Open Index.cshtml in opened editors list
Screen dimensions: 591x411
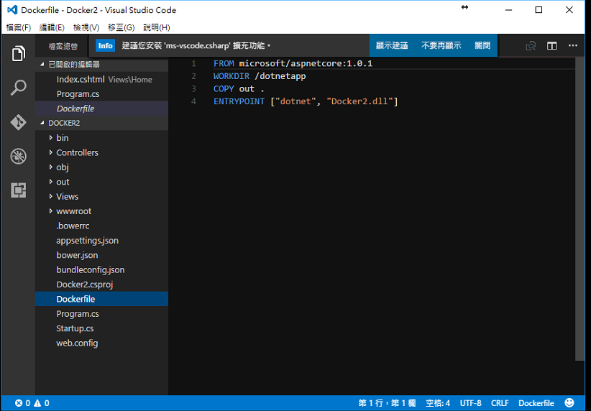tap(102, 80)
